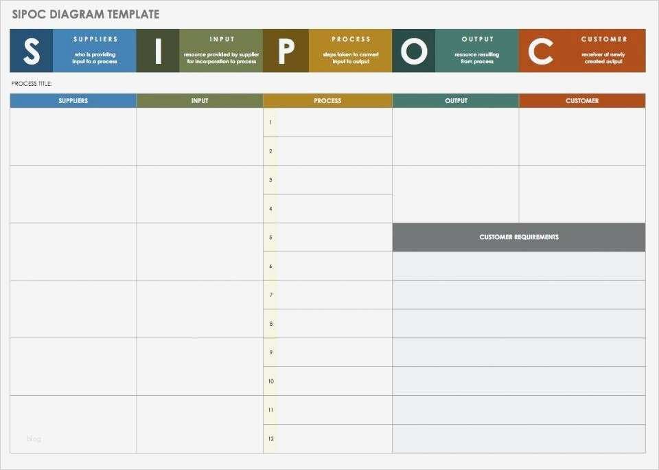
Task: Select the Output column header
Action: click(456, 101)
